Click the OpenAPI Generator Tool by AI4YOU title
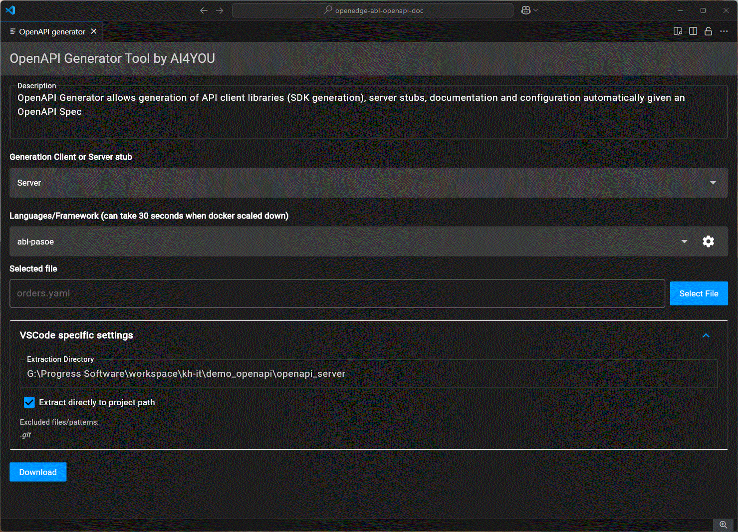Viewport: 738px width, 532px height. pyautogui.click(x=112, y=58)
